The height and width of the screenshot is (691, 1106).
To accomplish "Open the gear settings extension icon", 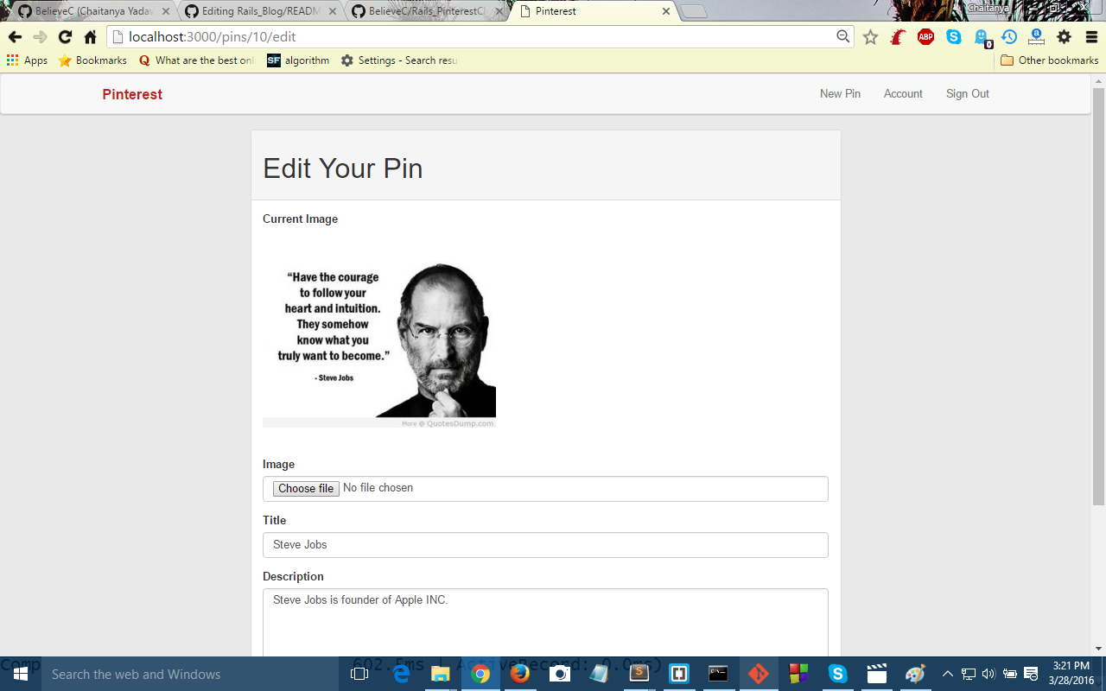I will [x=1064, y=37].
